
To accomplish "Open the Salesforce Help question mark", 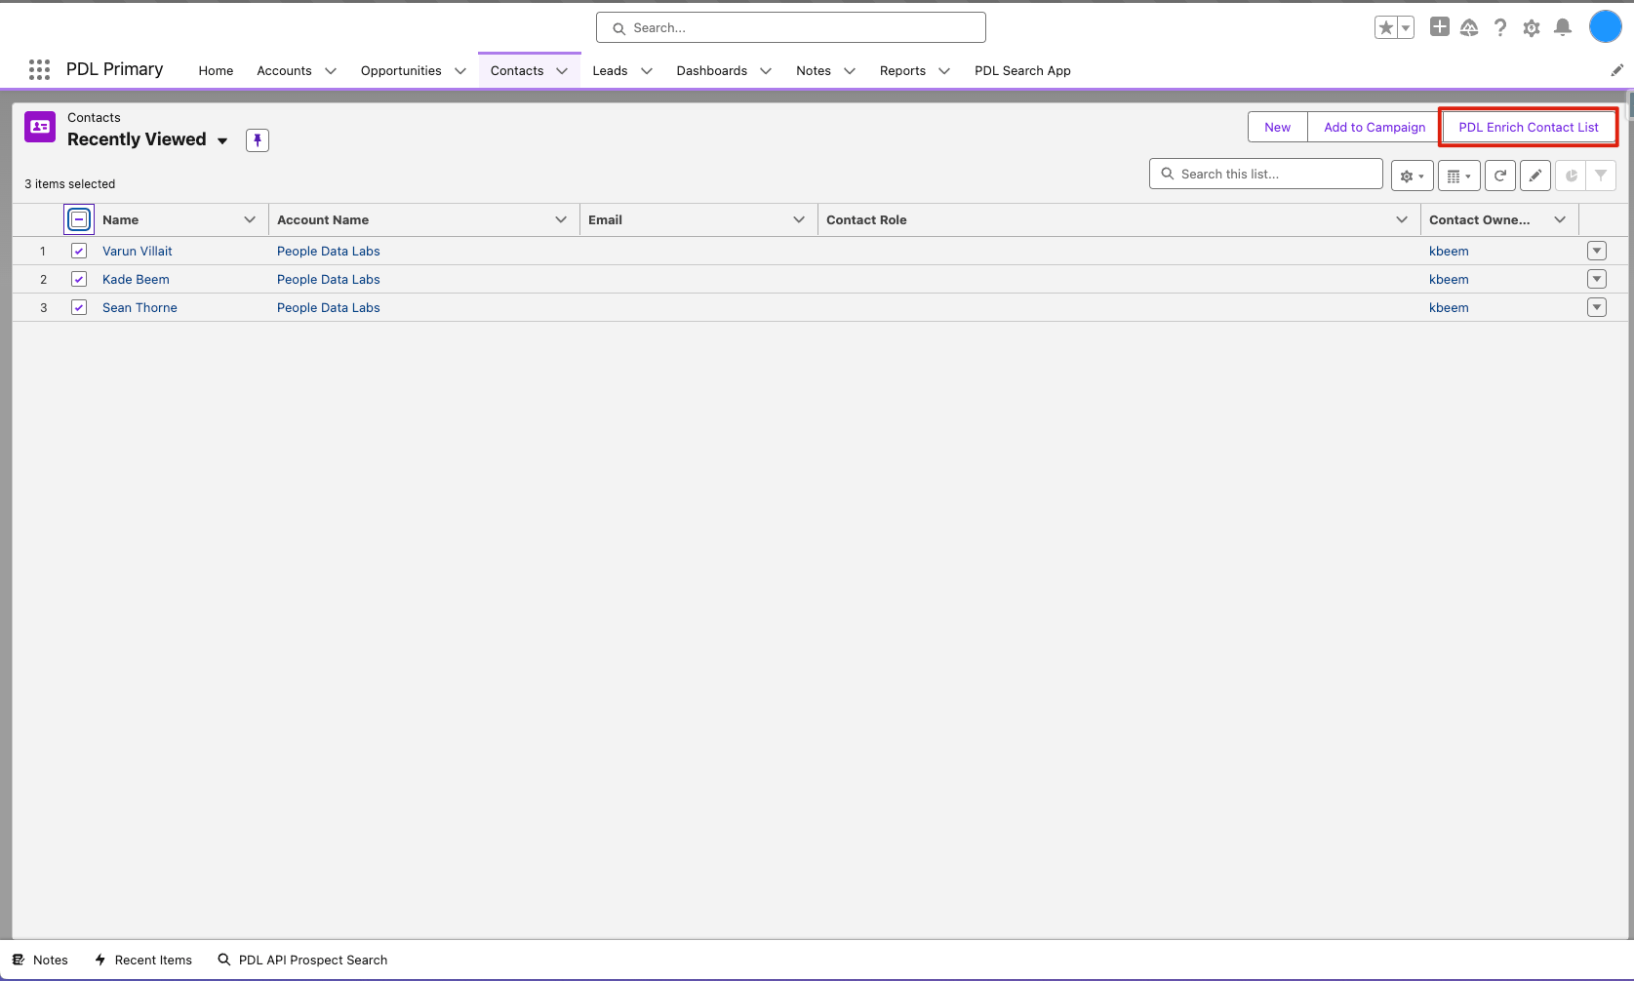I will [1500, 28].
